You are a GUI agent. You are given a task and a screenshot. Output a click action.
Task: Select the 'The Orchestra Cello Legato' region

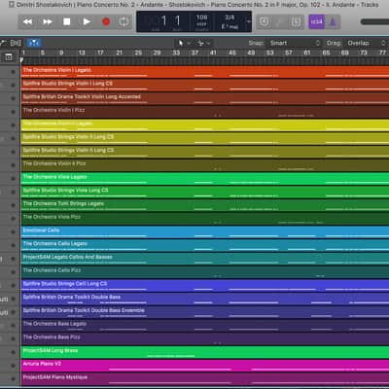click(x=205, y=245)
